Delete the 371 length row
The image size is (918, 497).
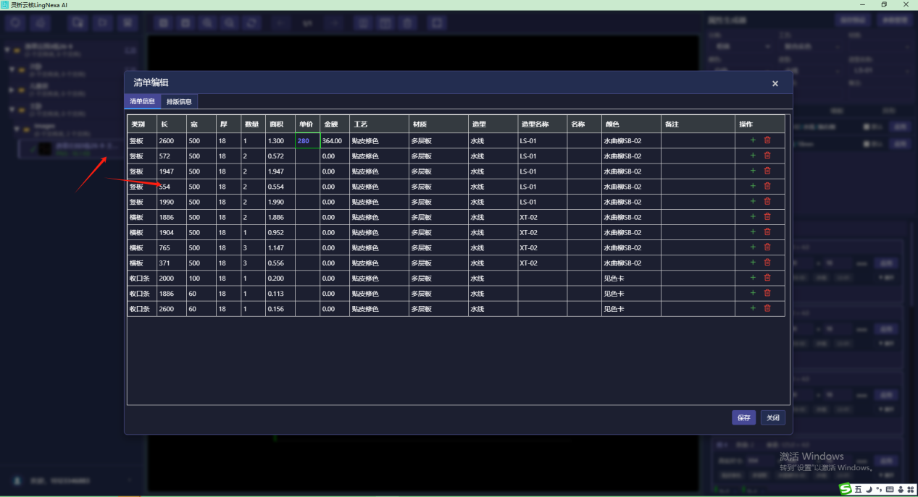point(767,262)
